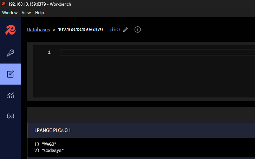
Task: Open the View menu
Action: 26,13
